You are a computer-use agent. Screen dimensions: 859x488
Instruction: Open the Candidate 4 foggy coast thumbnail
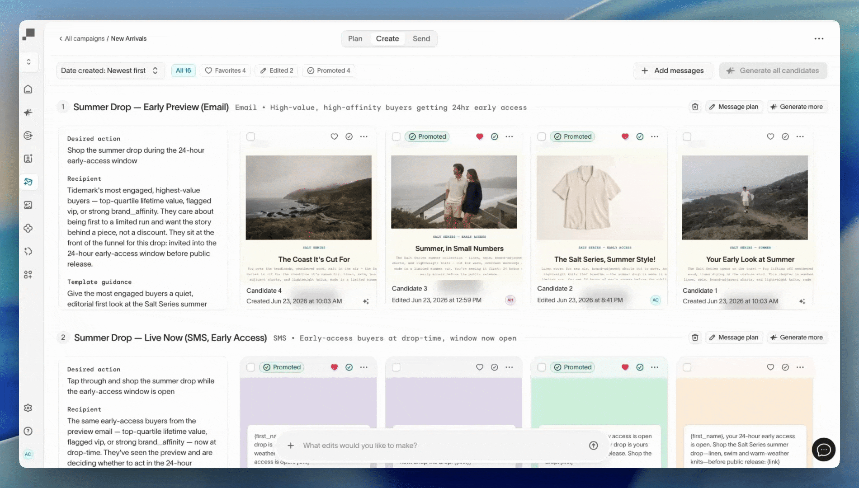click(x=309, y=197)
